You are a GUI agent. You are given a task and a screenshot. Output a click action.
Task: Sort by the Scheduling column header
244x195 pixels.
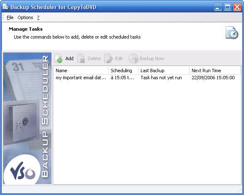[123, 71]
